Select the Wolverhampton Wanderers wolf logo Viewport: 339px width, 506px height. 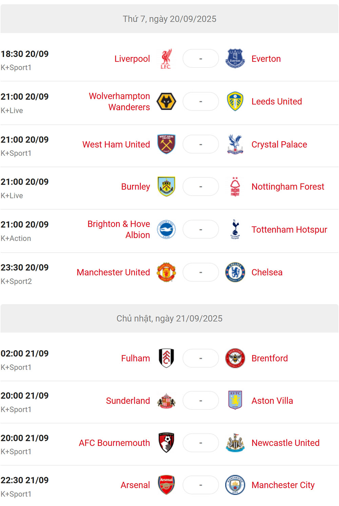pyautogui.click(x=166, y=101)
